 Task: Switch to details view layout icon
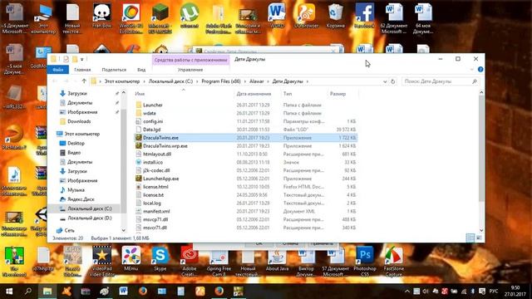coord(470,238)
